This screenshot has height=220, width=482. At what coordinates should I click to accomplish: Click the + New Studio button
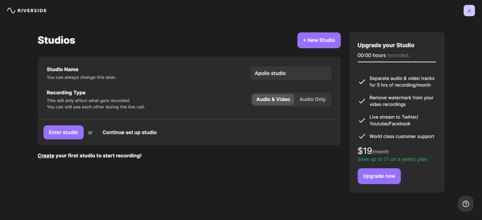click(319, 40)
